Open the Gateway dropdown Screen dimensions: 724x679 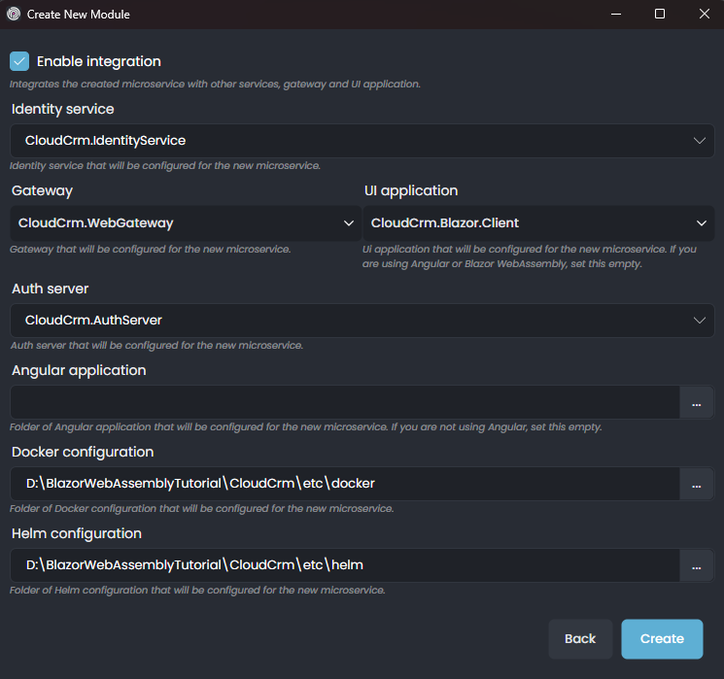click(x=185, y=223)
